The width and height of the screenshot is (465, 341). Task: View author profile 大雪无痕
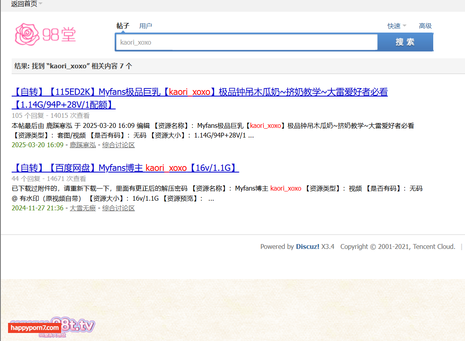(x=83, y=208)
